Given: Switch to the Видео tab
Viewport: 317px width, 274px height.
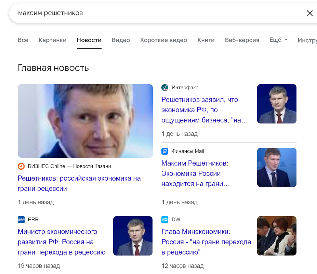Looking at the screenshot, I should (121, 40).
